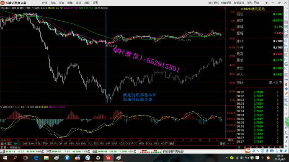Click the pencil drawing tool in right sidebar

point(286,94)
